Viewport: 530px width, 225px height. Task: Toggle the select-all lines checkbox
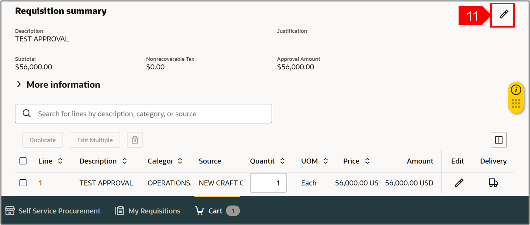23,161
